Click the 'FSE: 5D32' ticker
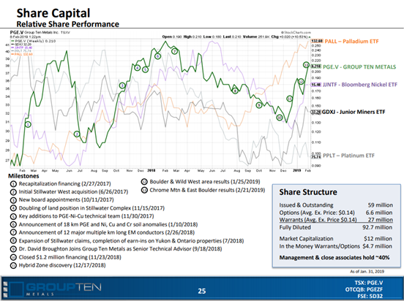Viewport: 404px width, 301px height. (x=370, y=296)
